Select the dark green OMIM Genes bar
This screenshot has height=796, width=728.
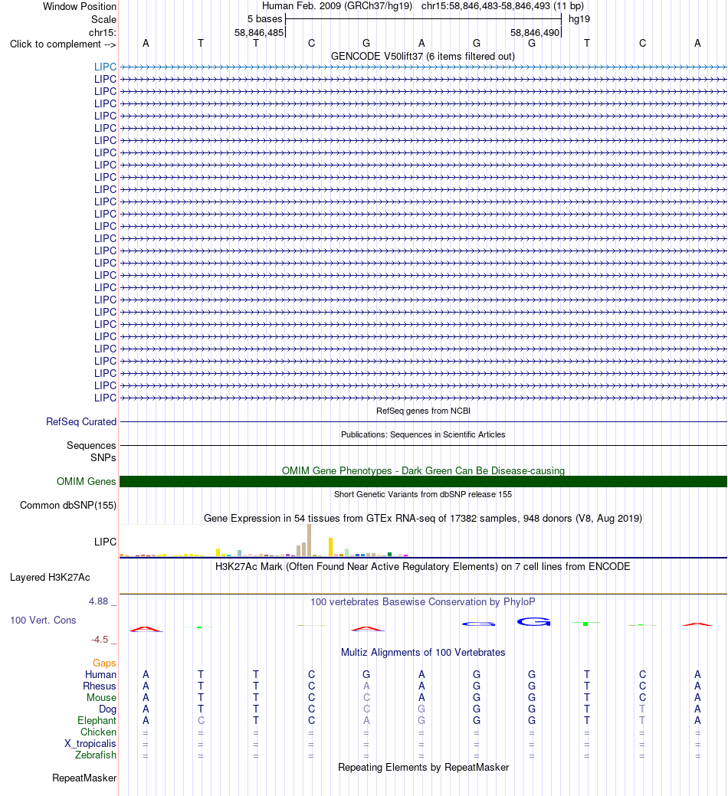click(x=423, y=481)
